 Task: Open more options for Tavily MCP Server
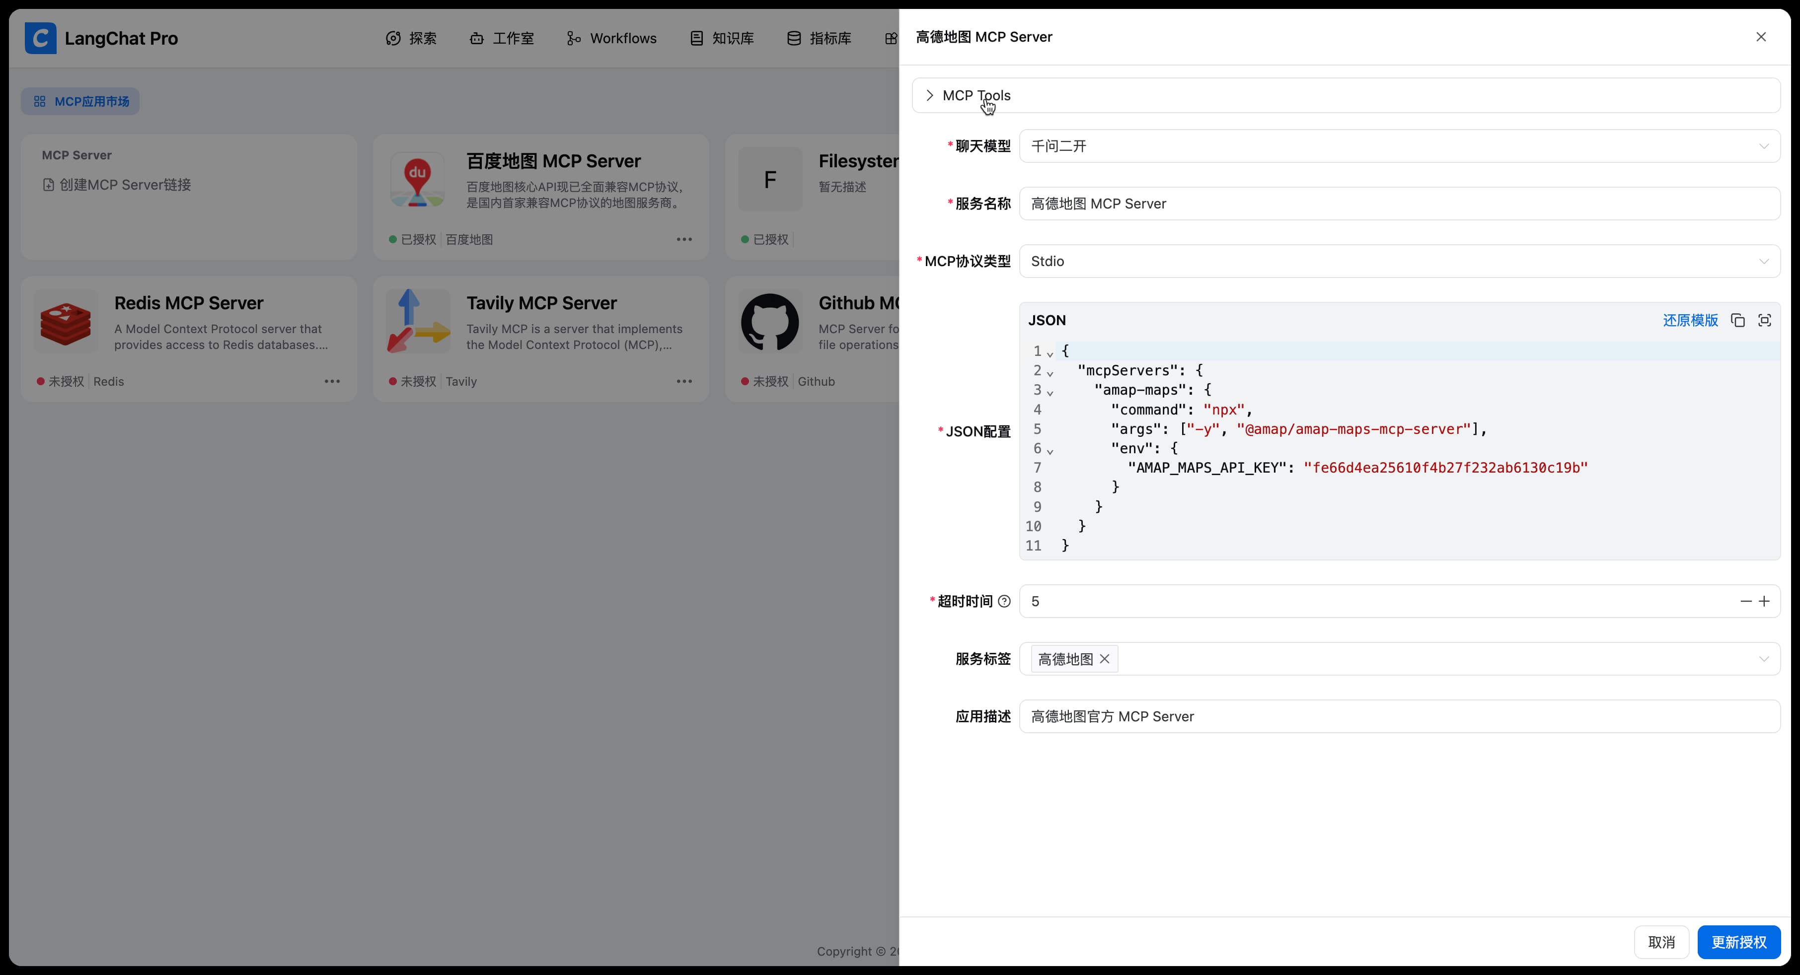684,381
